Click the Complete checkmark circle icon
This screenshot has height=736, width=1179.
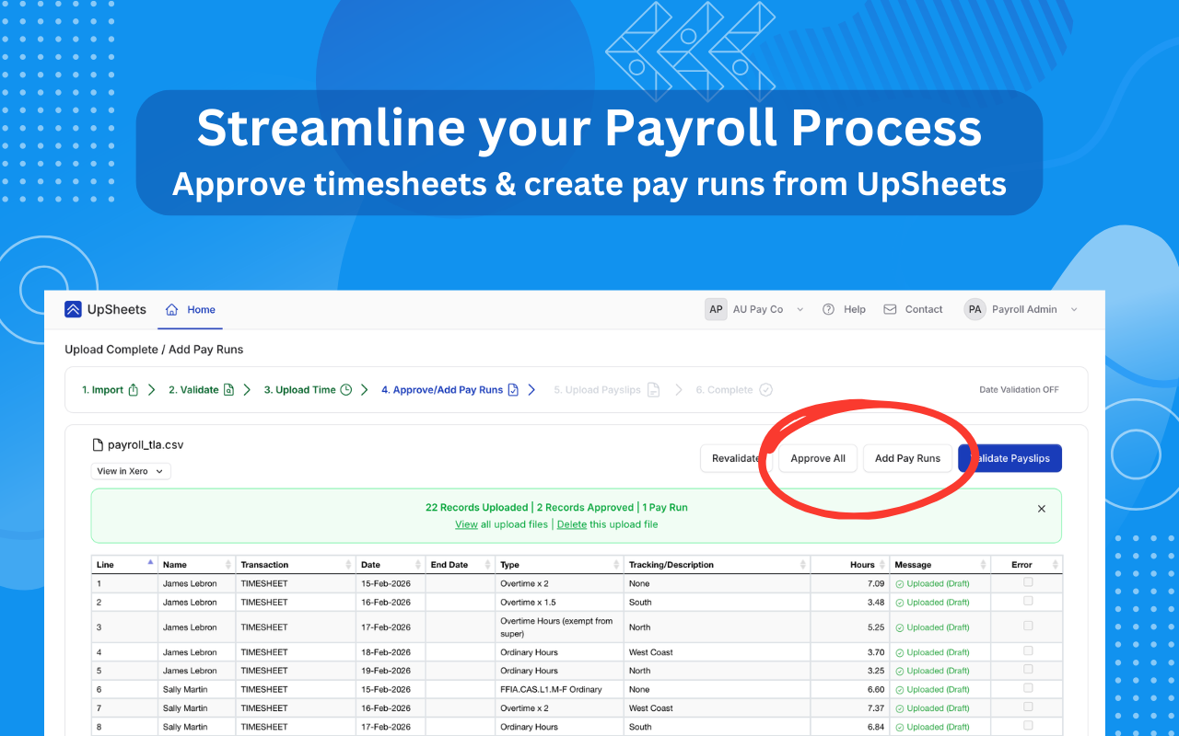[x=765, y=390]
